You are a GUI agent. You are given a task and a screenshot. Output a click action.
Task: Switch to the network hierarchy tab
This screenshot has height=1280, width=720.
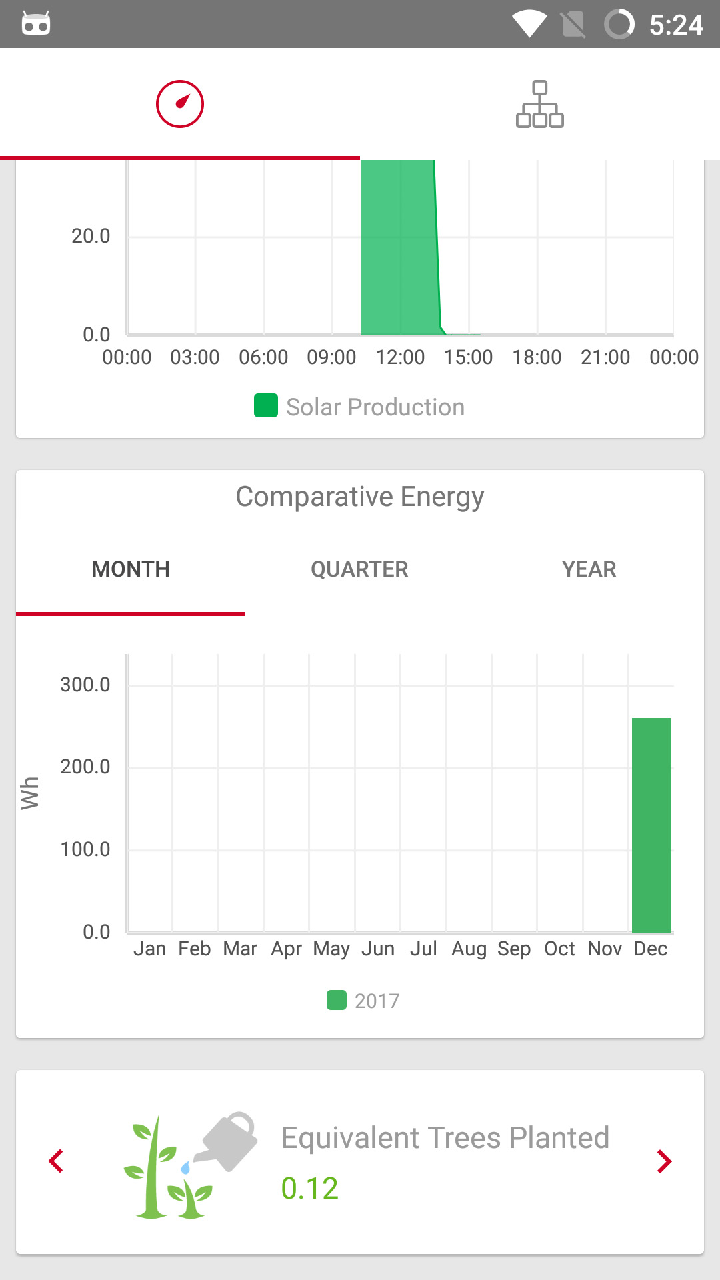click(x=539, y=104)
